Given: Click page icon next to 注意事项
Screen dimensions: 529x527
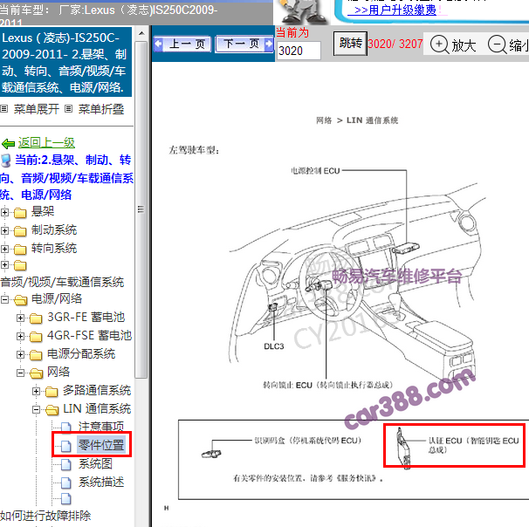Looking at the screenshot, I should (66, 428).
